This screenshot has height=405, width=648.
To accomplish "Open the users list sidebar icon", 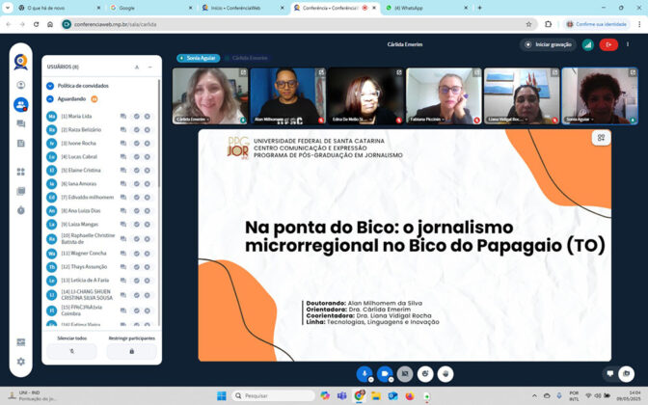I will click(20, 104).
